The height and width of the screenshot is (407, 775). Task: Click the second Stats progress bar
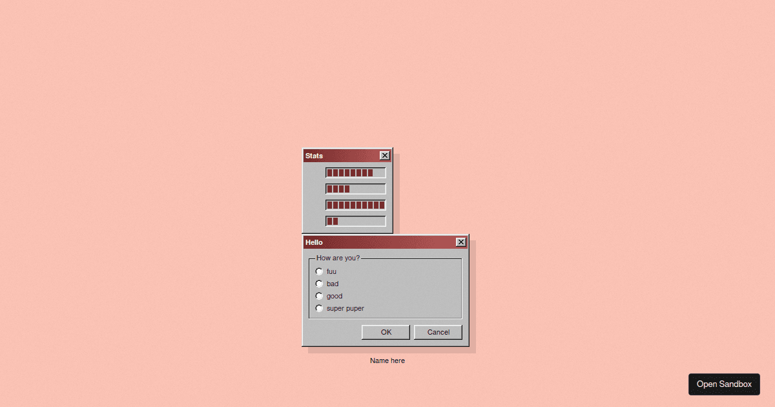356,189
